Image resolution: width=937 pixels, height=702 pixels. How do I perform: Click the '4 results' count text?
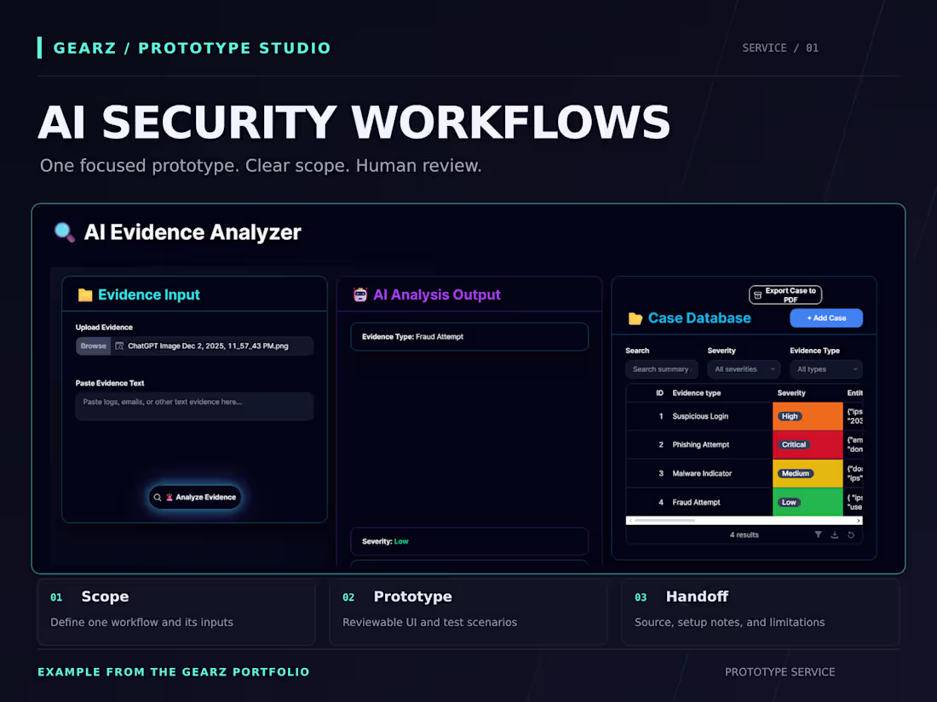click(x=744, y=535)
